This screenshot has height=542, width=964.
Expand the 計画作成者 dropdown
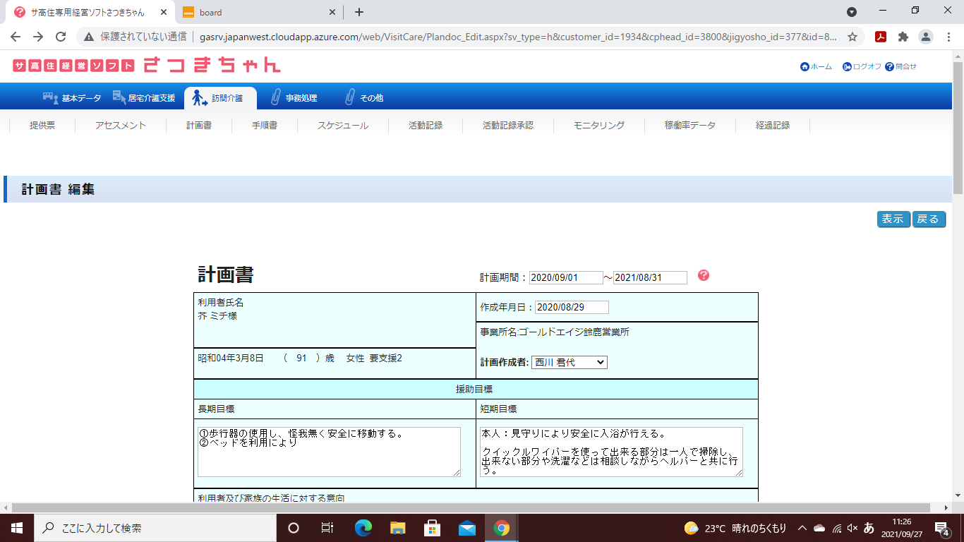coord(569,362)
